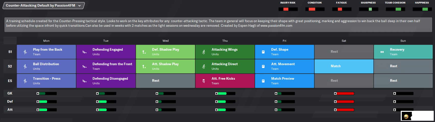Viewport: 435px width, 122px height.
Task: Click the Thu day column header
Action: [x=225, y=41]
